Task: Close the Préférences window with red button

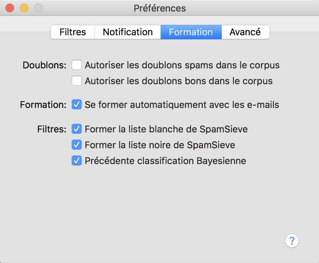Action: point(10,8)
